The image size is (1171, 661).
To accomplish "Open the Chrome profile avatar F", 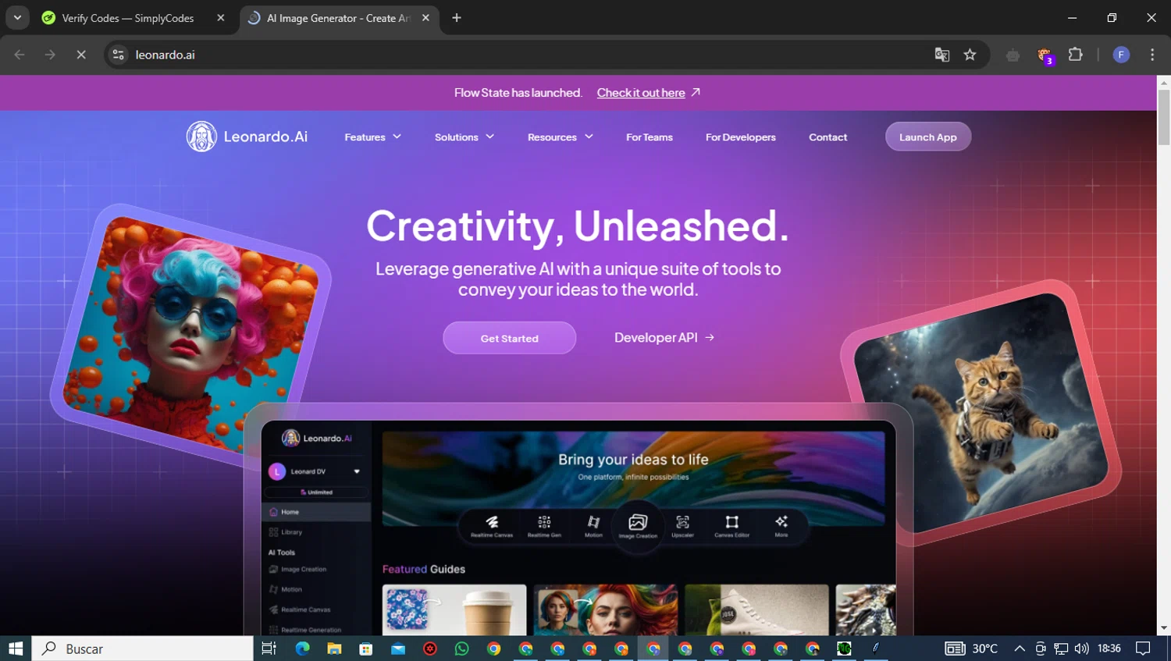I will point(1121,55).
